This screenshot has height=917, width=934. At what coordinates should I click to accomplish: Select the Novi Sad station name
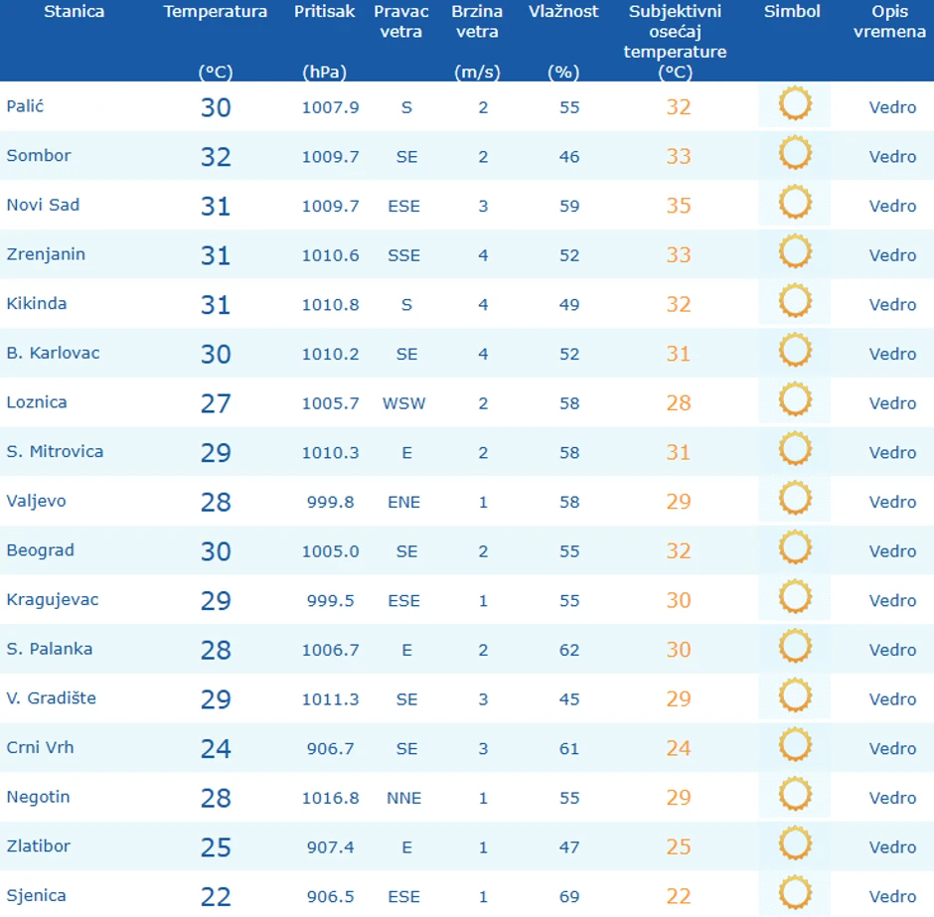point(43,205)
